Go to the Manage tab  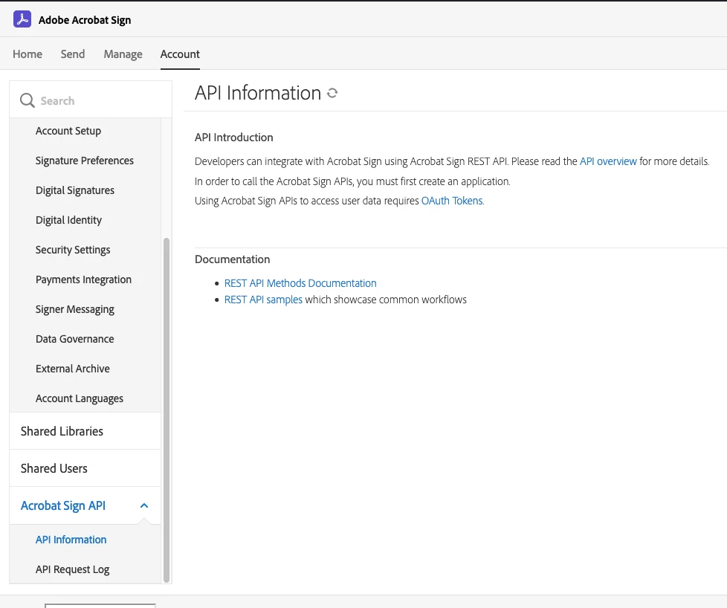click(x=123, y=54)
